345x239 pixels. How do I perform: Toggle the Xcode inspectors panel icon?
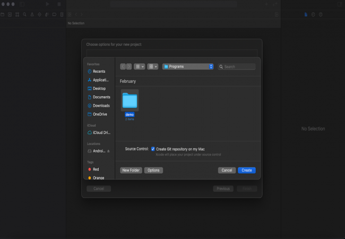(340, 4)
